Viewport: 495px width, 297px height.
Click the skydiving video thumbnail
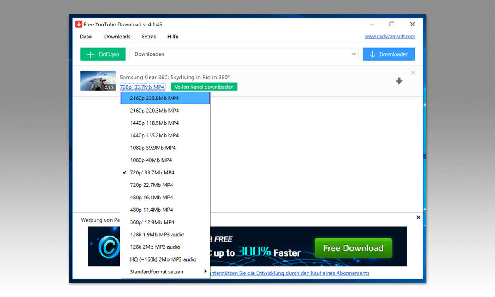(98, 81)
